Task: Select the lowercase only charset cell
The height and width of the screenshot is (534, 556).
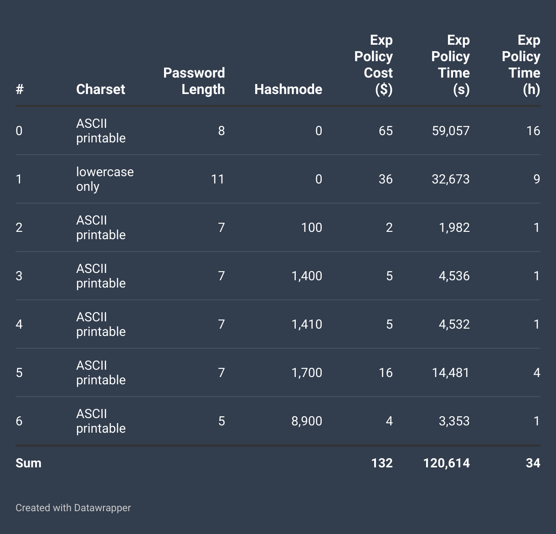Action: (x=105, y=179)
